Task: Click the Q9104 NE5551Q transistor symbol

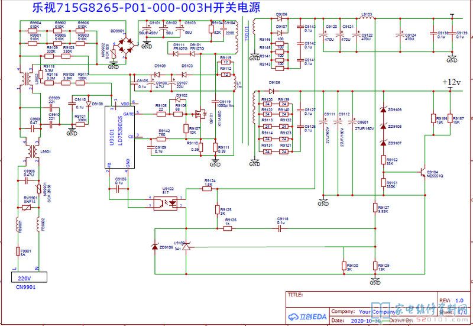Action: tap(422, 172)
